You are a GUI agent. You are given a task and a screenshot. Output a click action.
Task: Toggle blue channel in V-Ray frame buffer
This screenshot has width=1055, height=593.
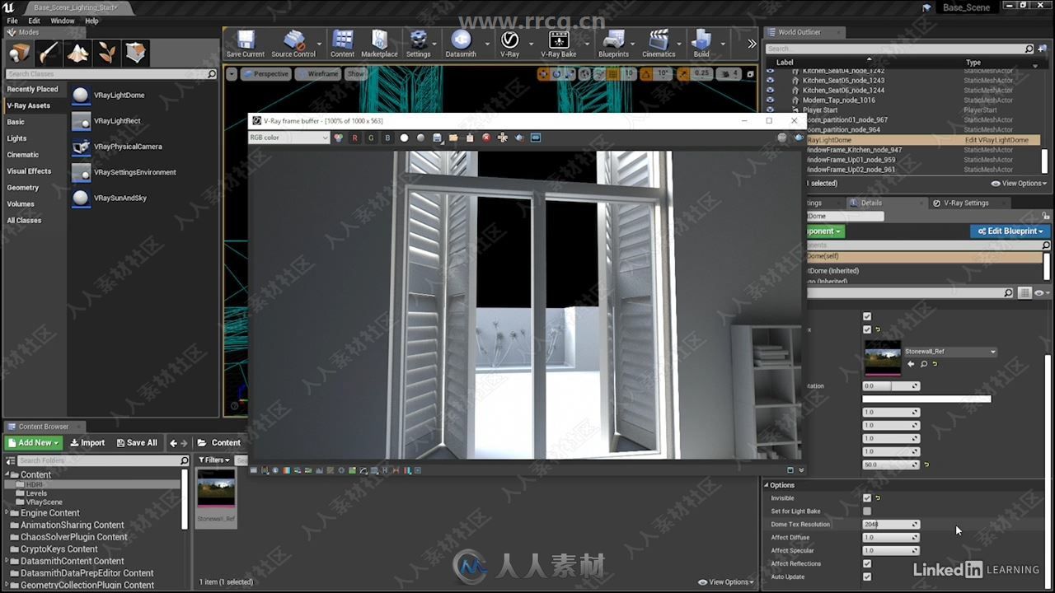pos(387,138)
